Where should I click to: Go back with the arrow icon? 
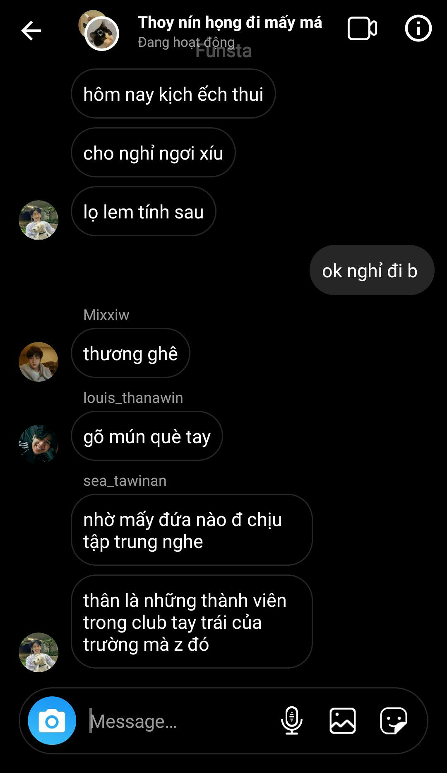click(x=31, y=31)
